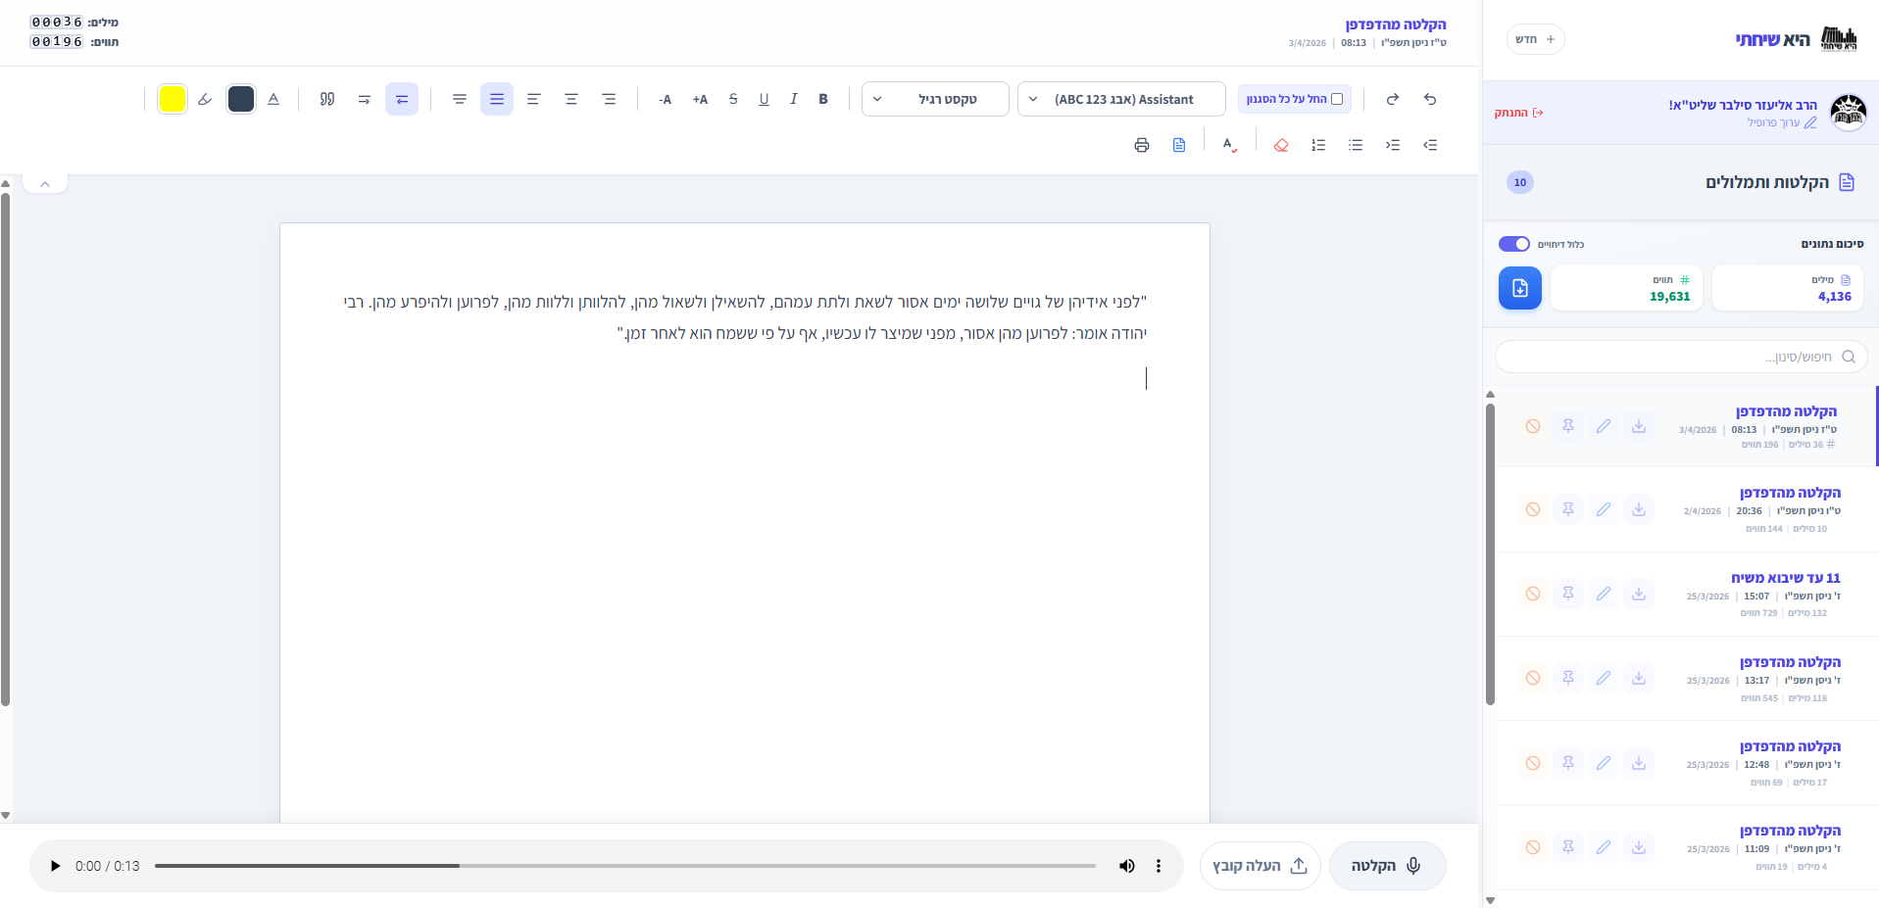
Task: Open the '11 עד שיבוא משיח' recording
Action: pyautogui.click(x=1785, y=578)
